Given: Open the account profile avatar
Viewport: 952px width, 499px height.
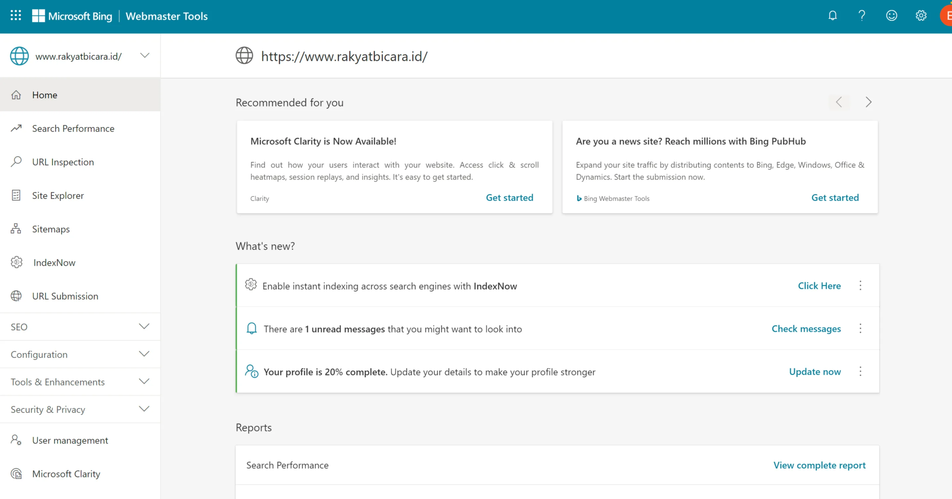Looking at the screenshot, I should click(947, 16).
